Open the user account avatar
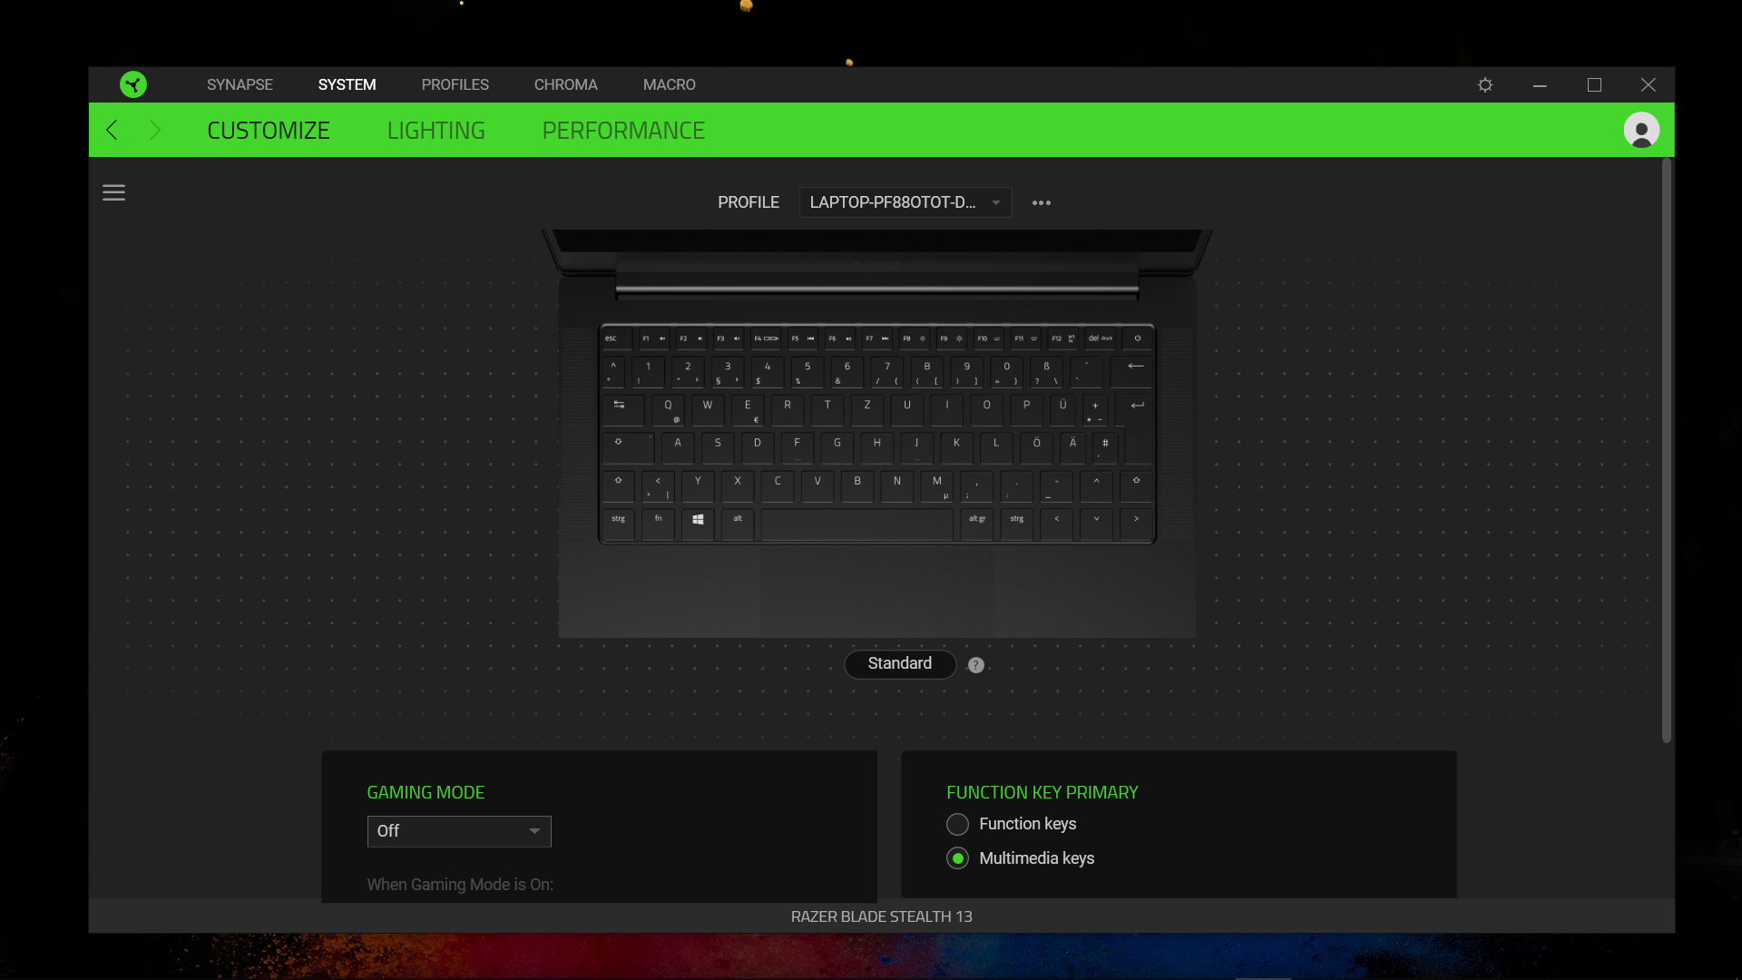Screen dimensions: 1742x980 click(1641, 130)
